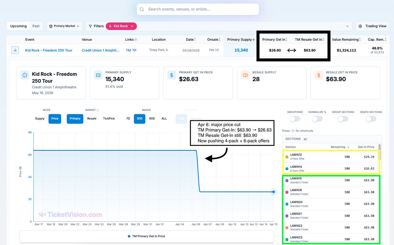Open the Primary Market dropdown
Screen dimensions: 394x245
(x=64, y=26)
